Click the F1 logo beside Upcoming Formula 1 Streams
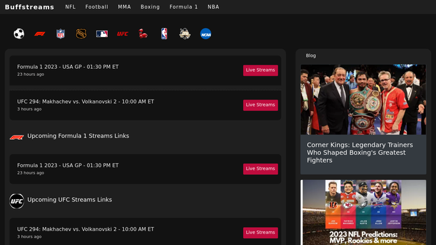 [x=17, y=137]
